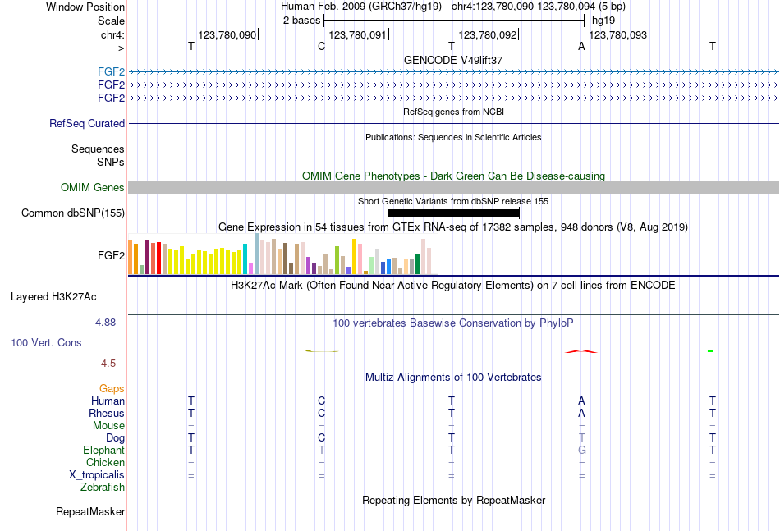
Task: Open the GENCODE V49lift37 track title
Action: tap(453, 60)
